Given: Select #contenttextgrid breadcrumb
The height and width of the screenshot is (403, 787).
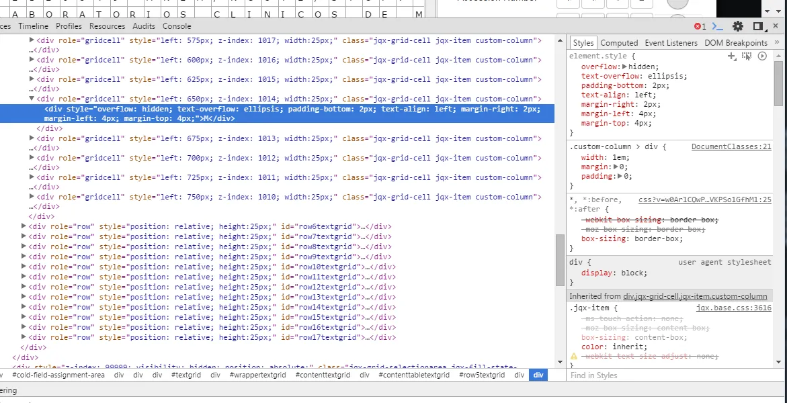Looking at the screenshot, I should pos(322,375).
